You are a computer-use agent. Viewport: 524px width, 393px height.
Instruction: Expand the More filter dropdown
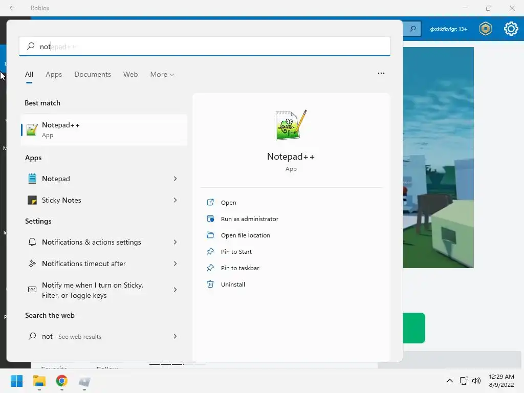[162, 74]
